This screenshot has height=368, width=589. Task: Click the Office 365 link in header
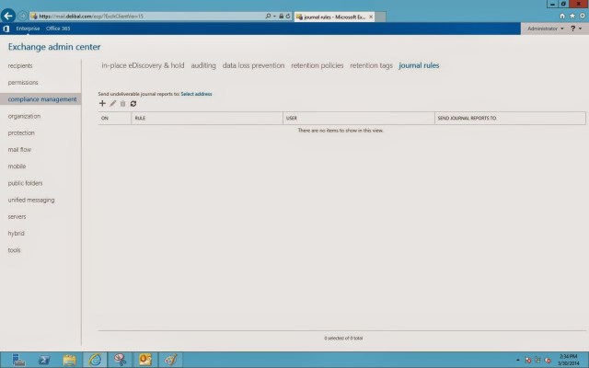59,29
